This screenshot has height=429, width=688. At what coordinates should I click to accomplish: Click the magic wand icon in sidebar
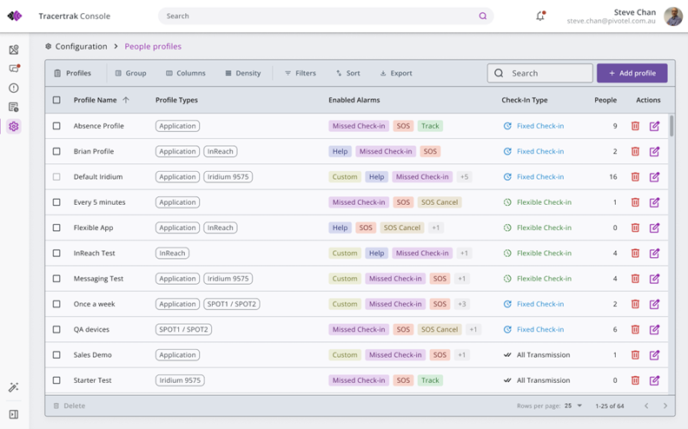[13, 387]
